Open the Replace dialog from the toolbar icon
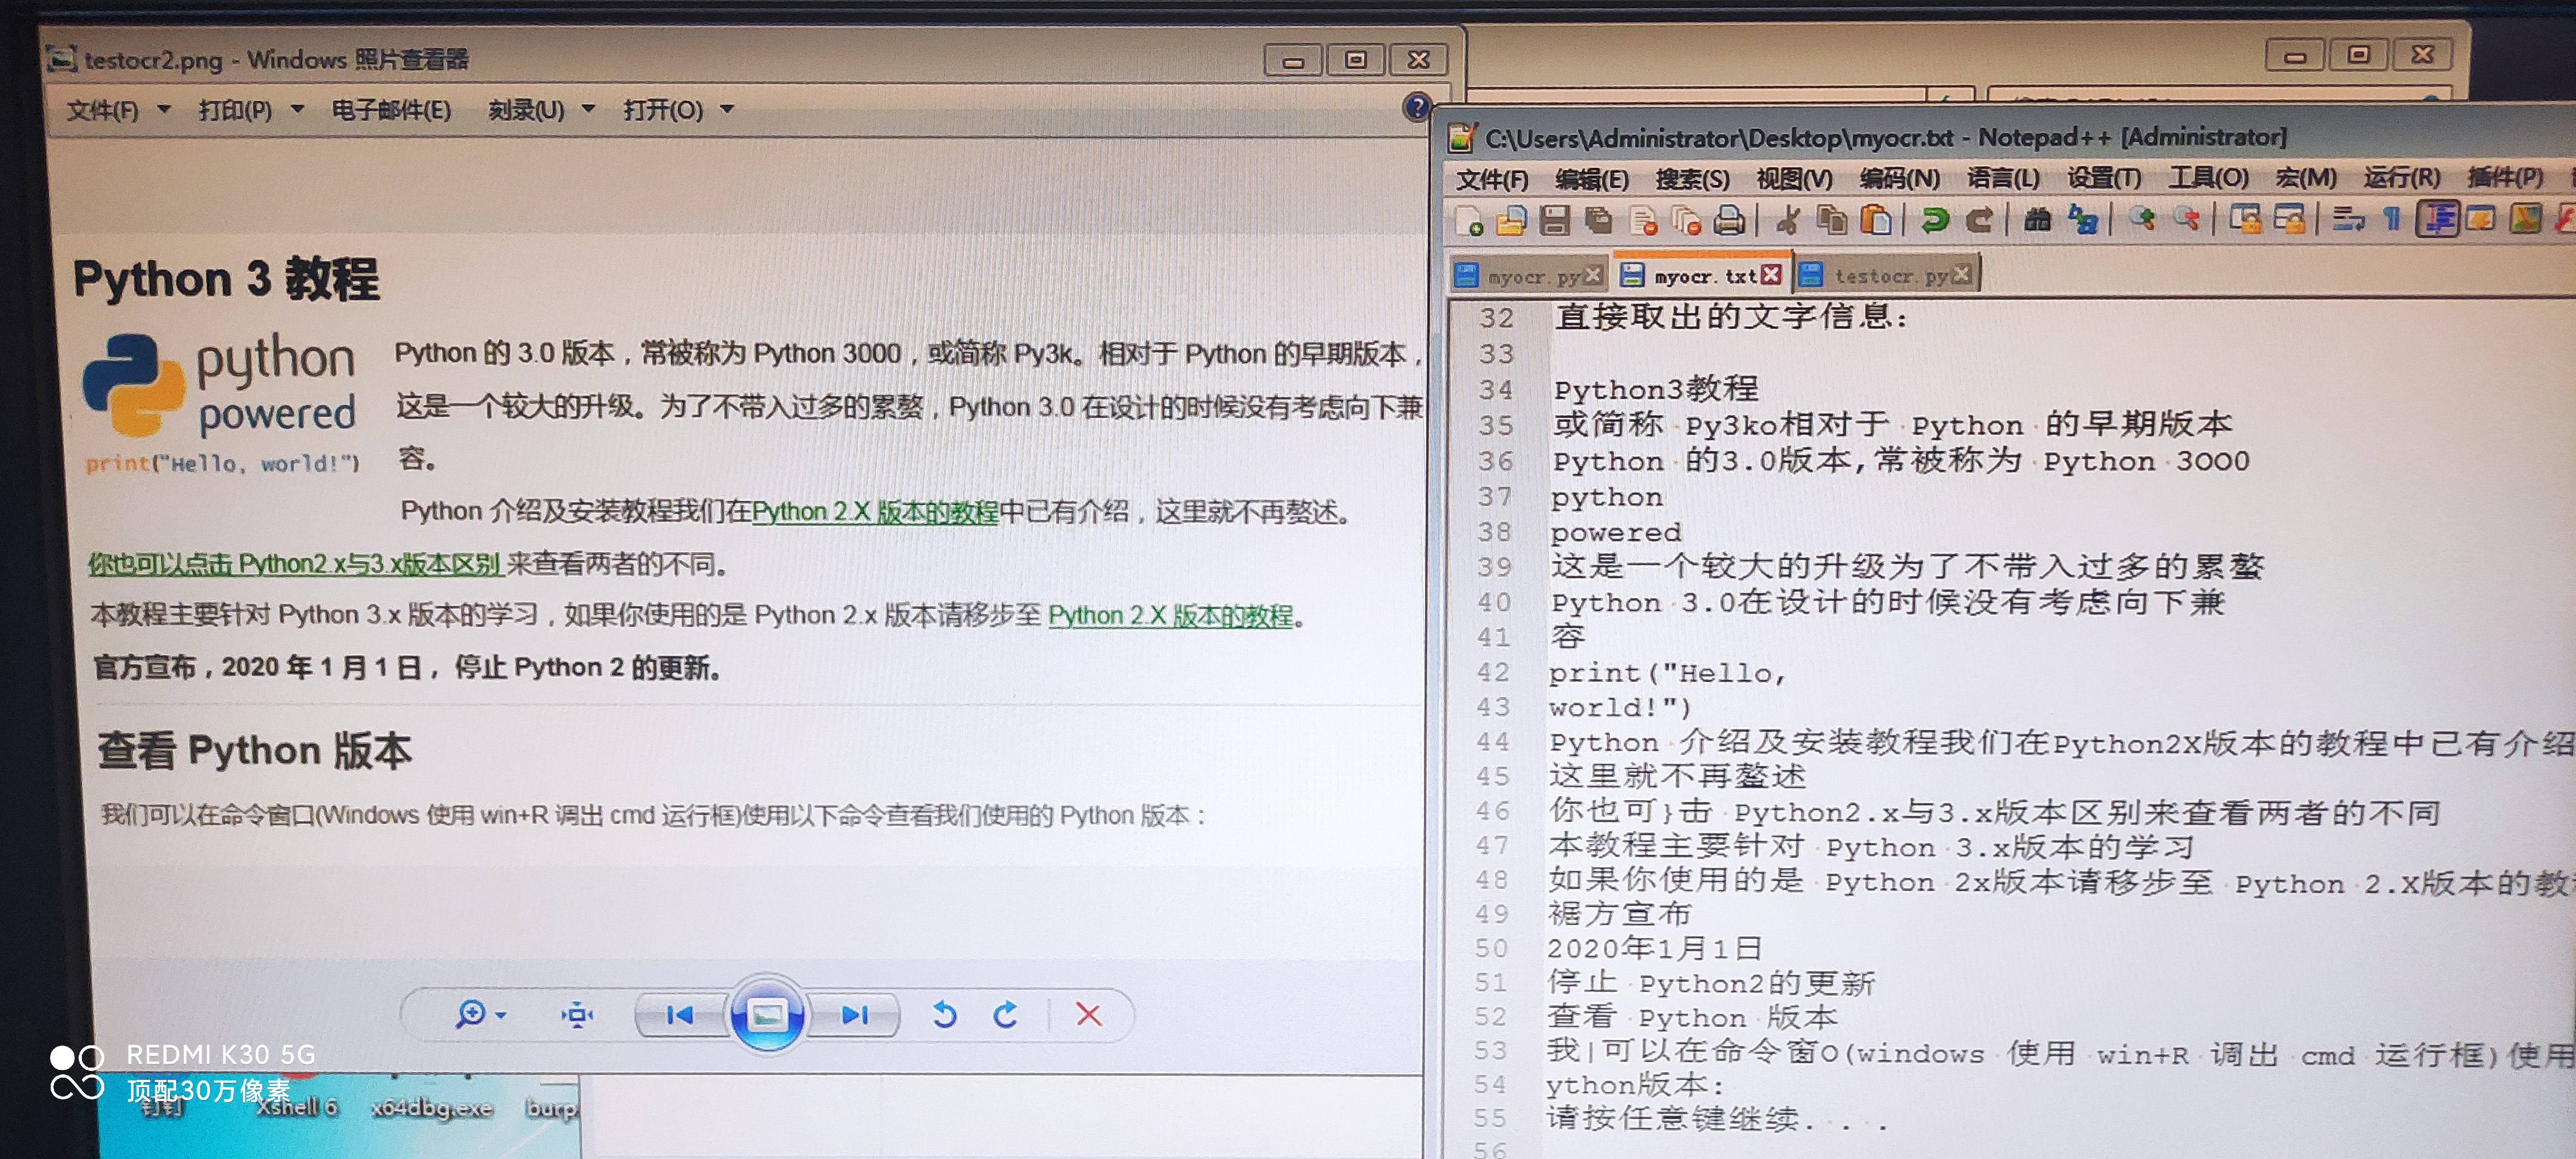Viewport: 2576px width, 1159px height. [2083, 219]
